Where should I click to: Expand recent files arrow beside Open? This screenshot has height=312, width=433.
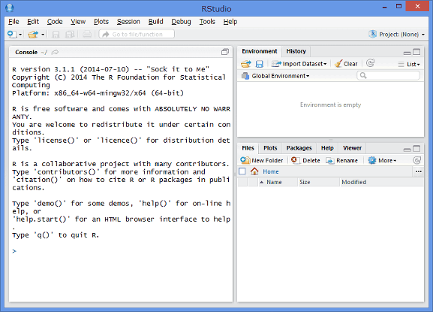coord(43,35)
